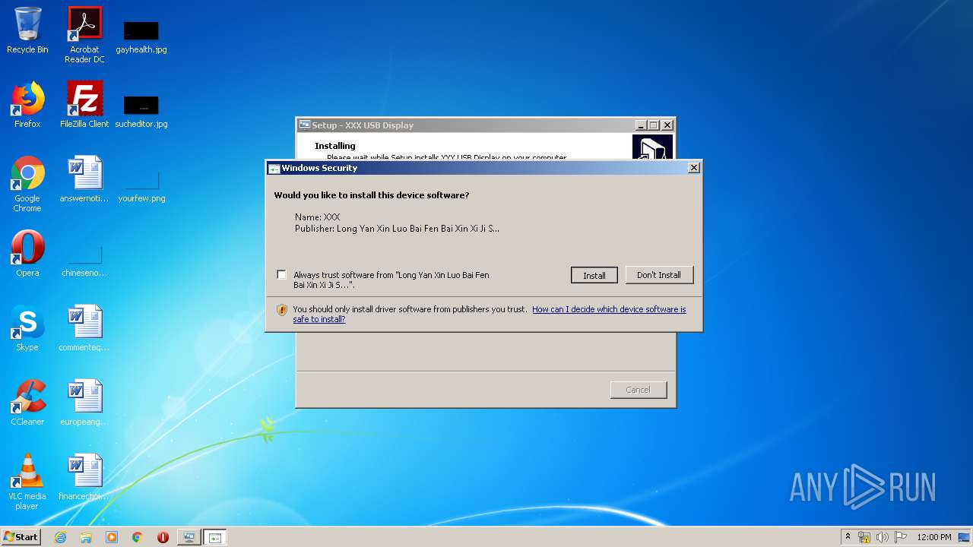Image resolution: width=973 pixels, height=547 pixels.
Task: Select yourfew.png desktop file
Action: point(141,185)
